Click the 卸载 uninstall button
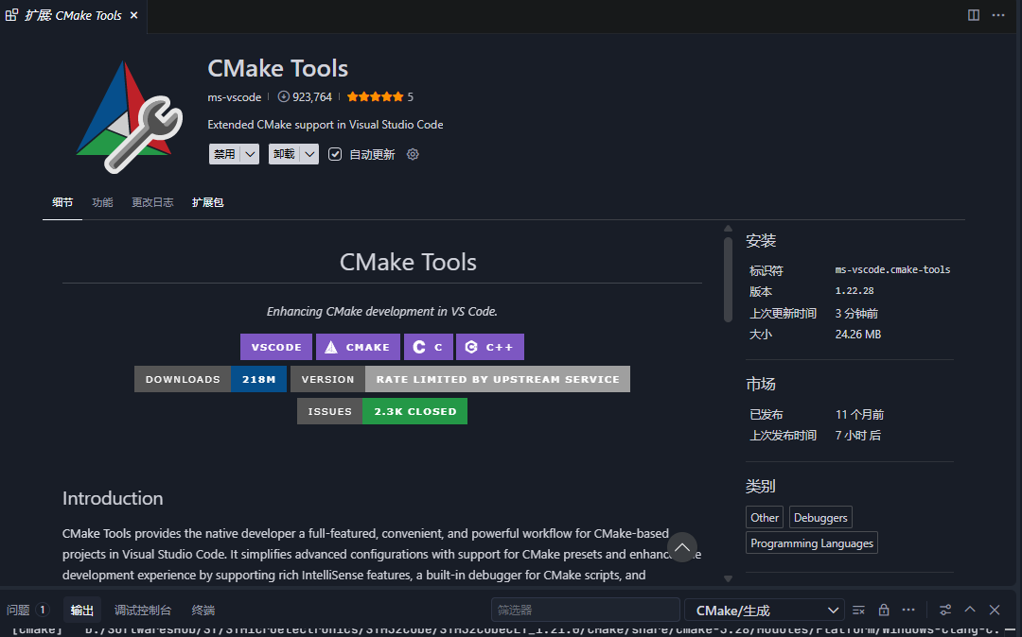This screenshot has height=637, width=1022. [x=284, y=154]
